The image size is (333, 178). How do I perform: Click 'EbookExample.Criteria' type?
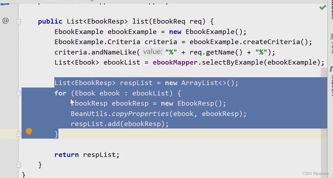[x=97, y=42]
